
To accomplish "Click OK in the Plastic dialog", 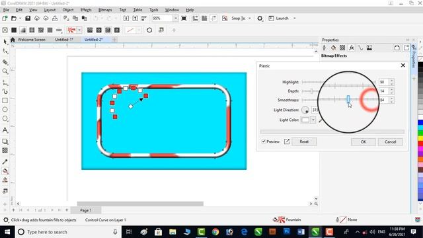I will [x=363, y=141].
